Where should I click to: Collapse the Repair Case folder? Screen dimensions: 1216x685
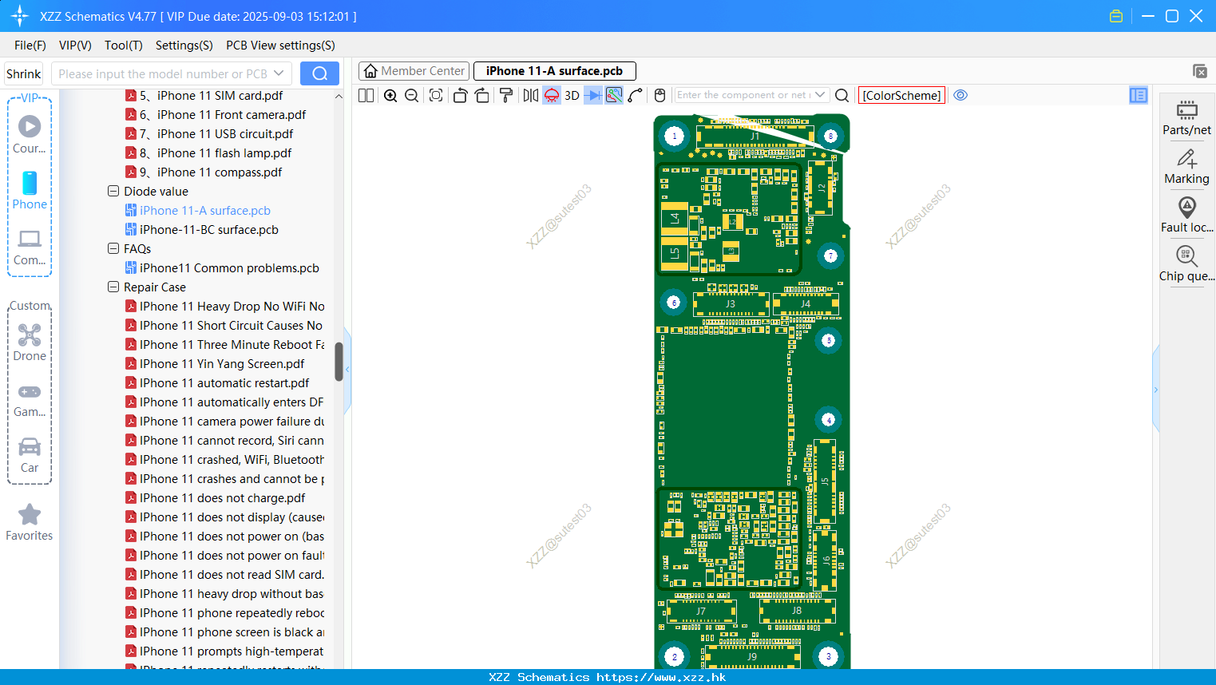113,287
